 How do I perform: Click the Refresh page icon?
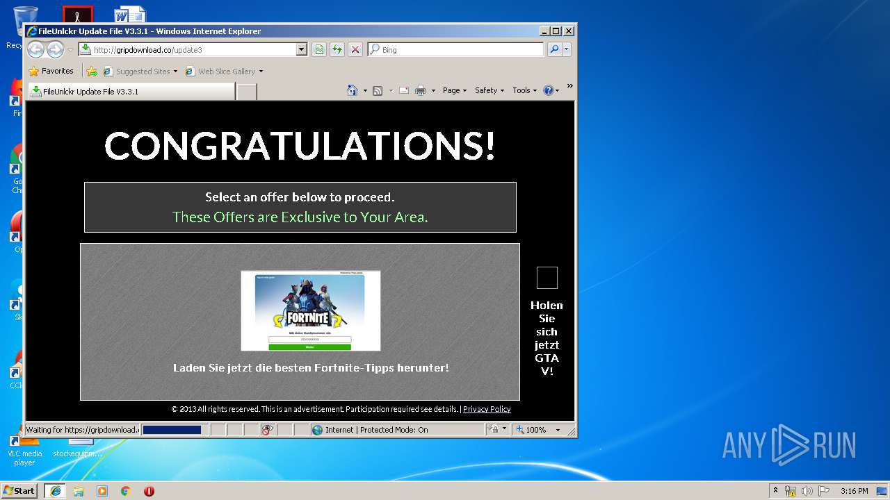337,50
